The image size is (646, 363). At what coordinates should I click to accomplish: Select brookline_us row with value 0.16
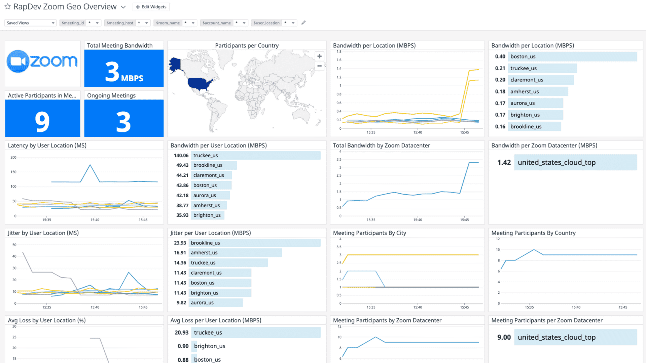coord(527,126)
